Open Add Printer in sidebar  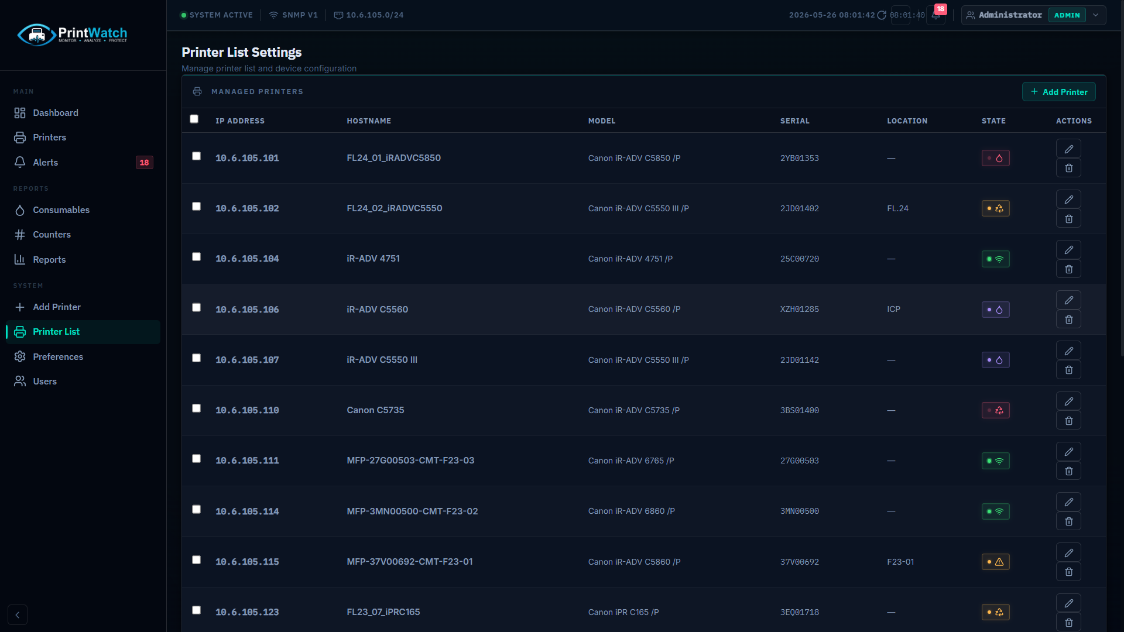(83, 307)
